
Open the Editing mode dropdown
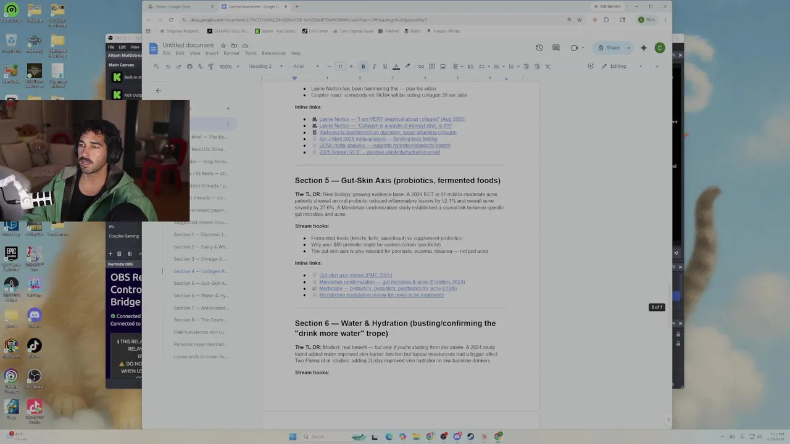(622, 67)
